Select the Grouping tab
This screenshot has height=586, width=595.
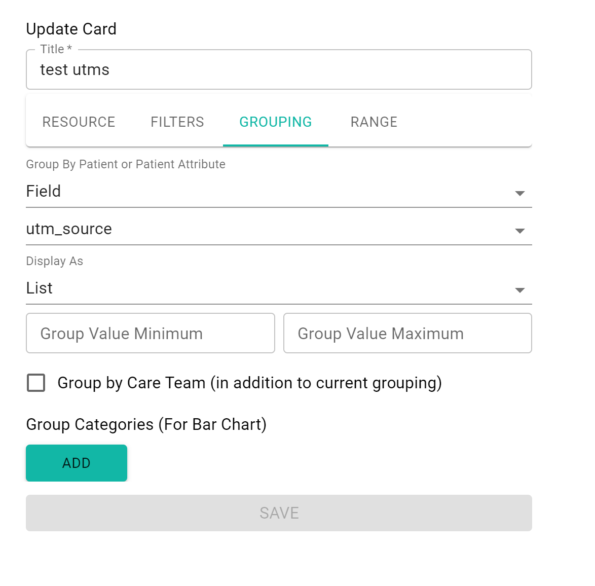tap(276, 122)
